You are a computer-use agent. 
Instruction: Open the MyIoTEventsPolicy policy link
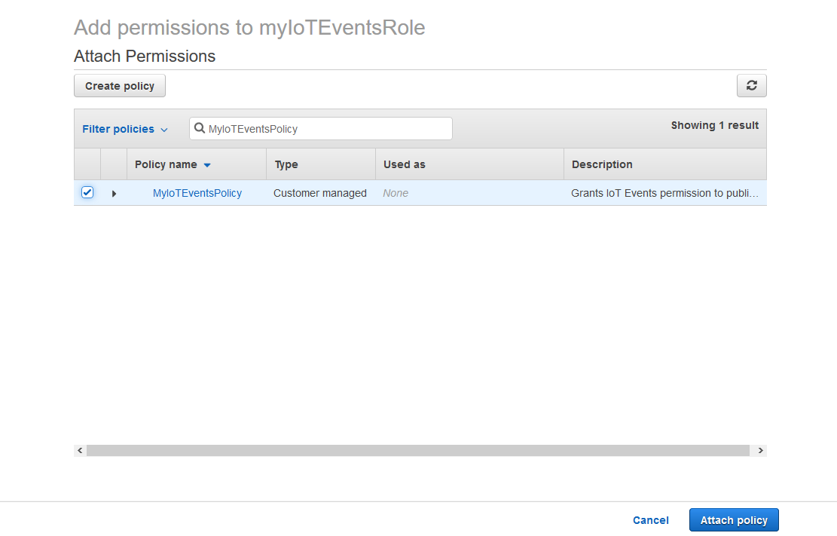(x=197, y=193)
